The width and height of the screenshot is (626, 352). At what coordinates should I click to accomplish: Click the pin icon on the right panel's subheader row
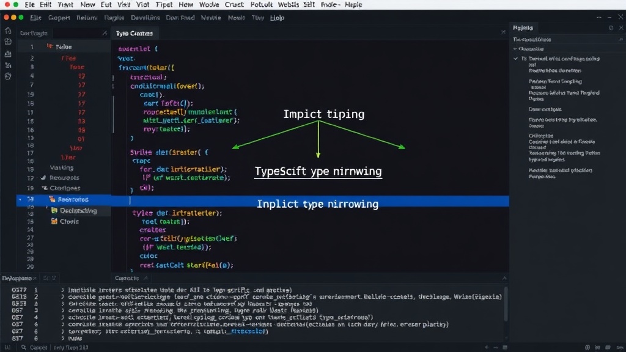coord(621,39)
